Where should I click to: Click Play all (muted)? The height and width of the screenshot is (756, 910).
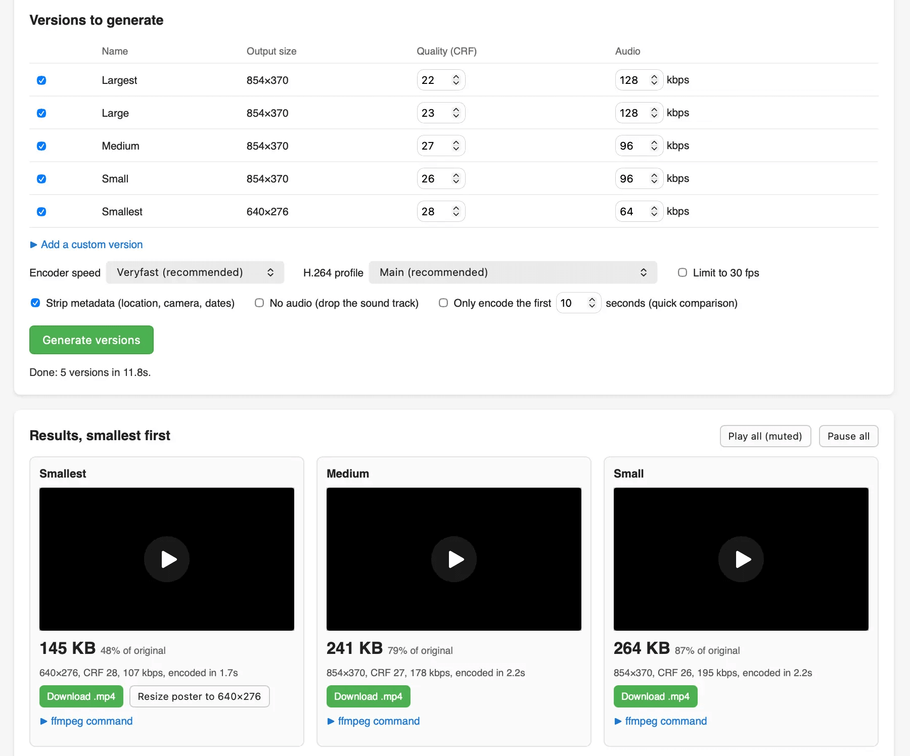tap(765, 436)
